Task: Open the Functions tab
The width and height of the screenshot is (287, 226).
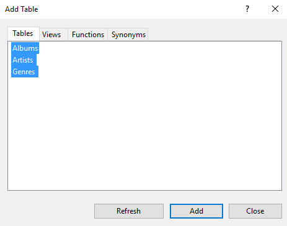Action: coord(88,35)
